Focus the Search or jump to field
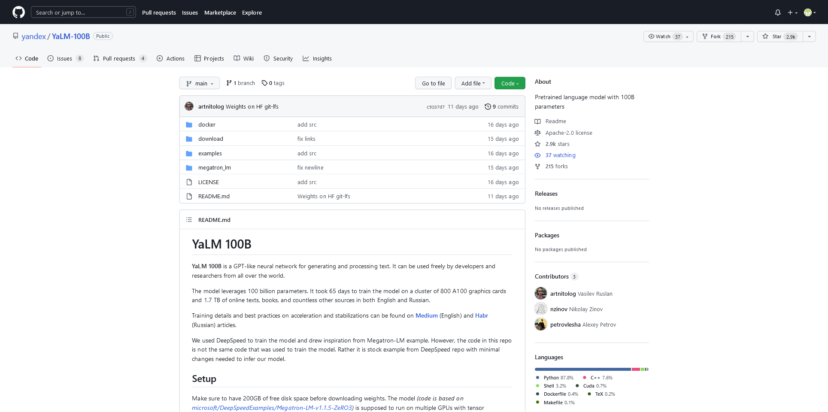Screen dimensions: 828x412 [83, 12]
